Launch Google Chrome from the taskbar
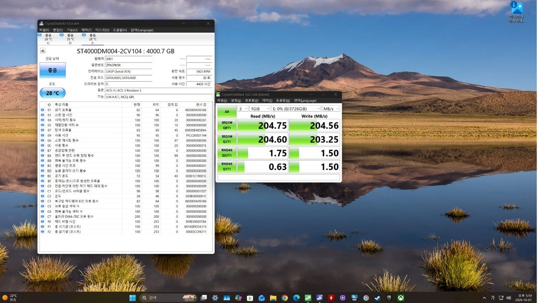Viewport: 538px width, 303px height. 285,298
